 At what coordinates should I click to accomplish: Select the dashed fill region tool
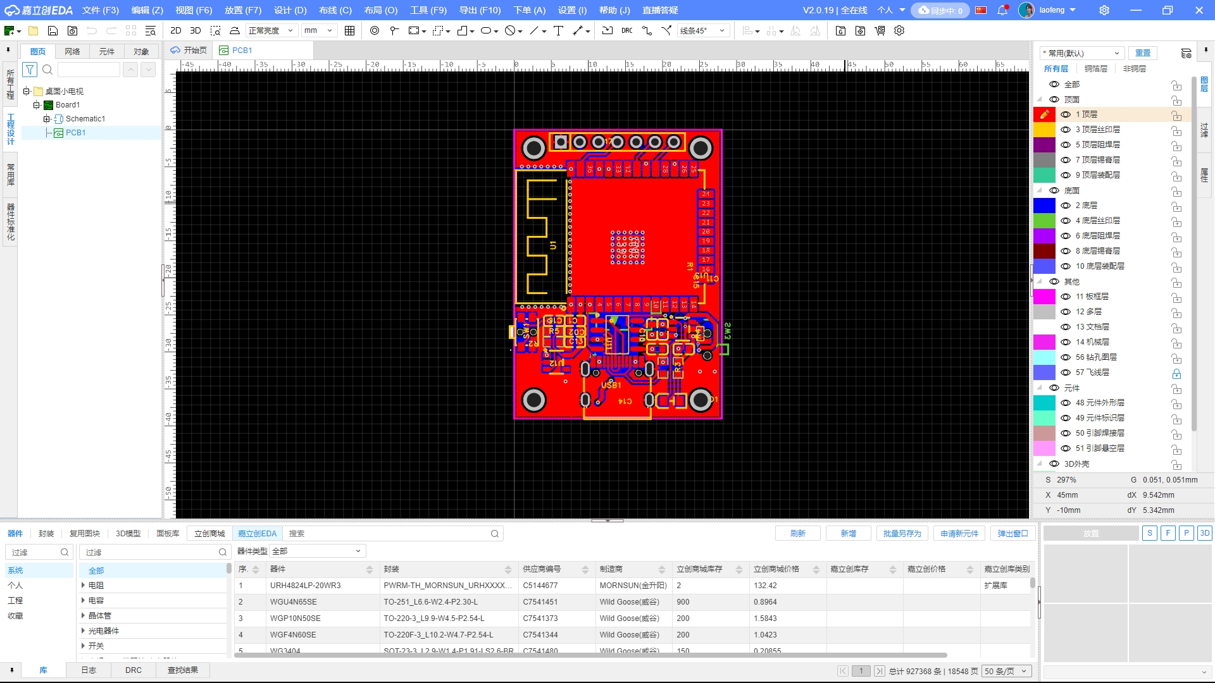pyautogui.click(x=438, y=30)
